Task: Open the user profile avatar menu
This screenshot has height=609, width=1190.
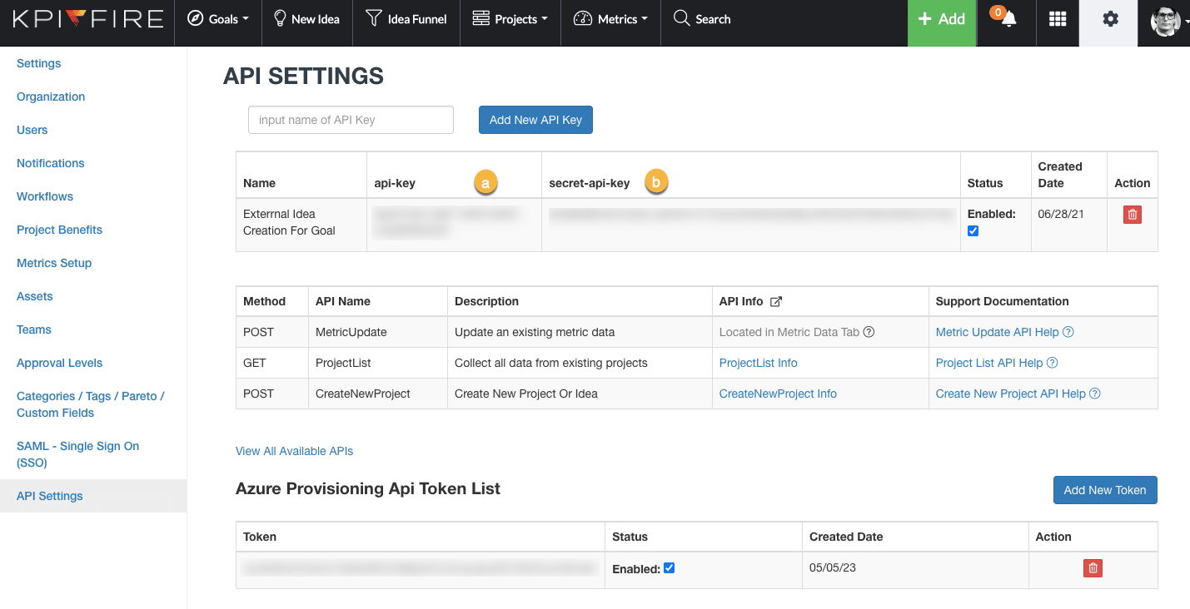Action: tap(1168, 20)
